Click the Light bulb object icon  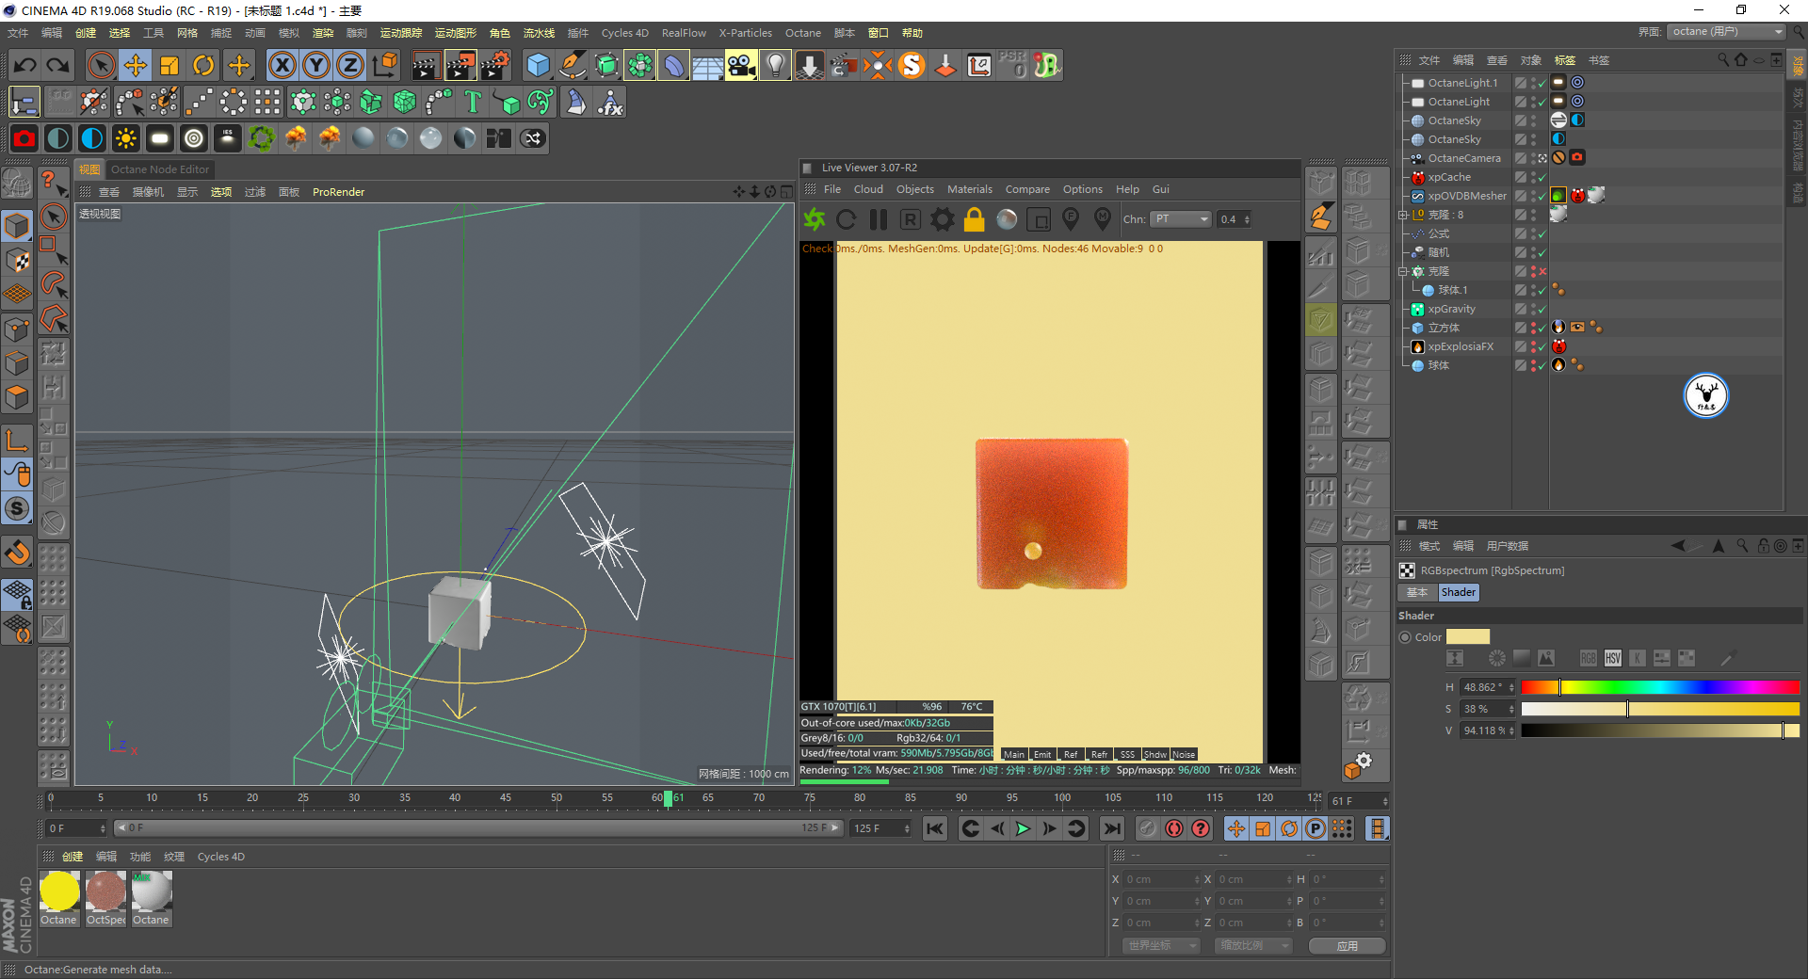point(775,65)
